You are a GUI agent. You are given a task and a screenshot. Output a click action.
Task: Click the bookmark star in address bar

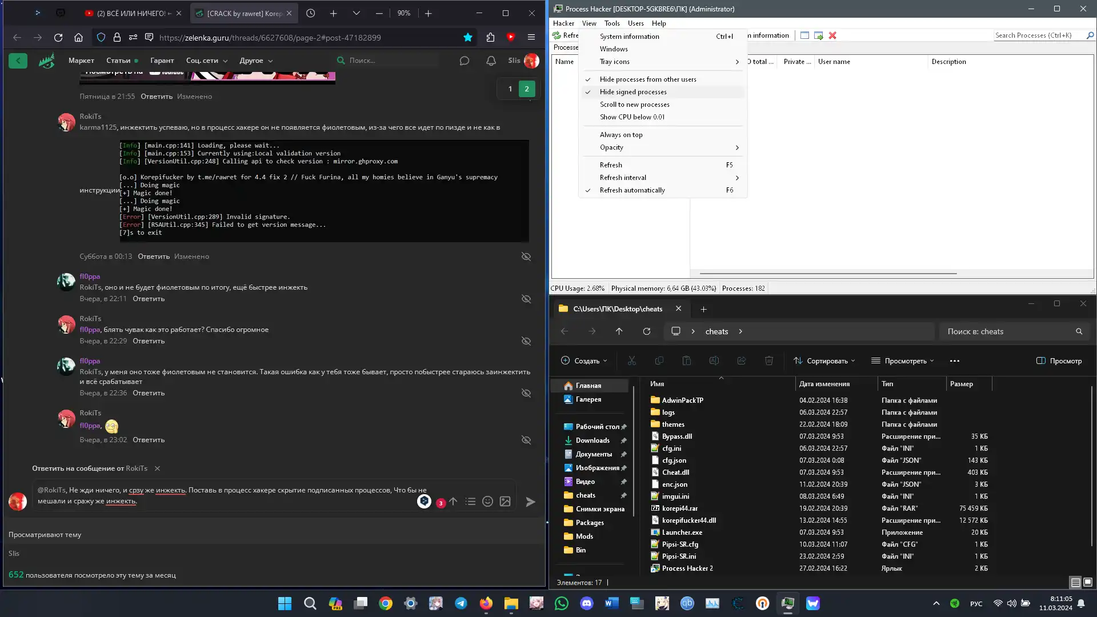(468, 38)
